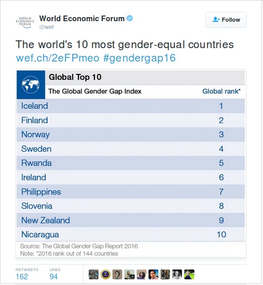Image resolution: width=263 pixels, height=285 pixels.
Task: Open the #gendergap16 hashtag
Action: (139, 58)
